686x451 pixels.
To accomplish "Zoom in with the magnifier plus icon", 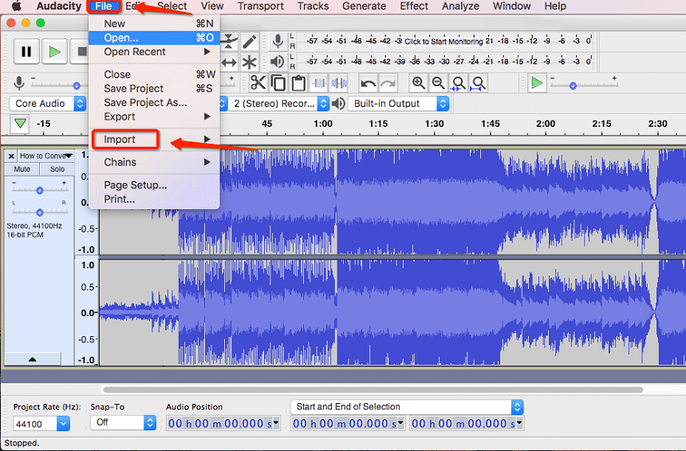I will click(418, 83).
